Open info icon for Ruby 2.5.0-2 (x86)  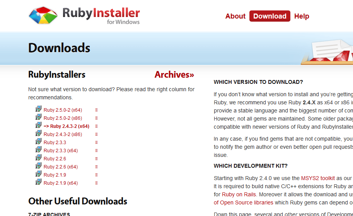click(x=96, y=118)
